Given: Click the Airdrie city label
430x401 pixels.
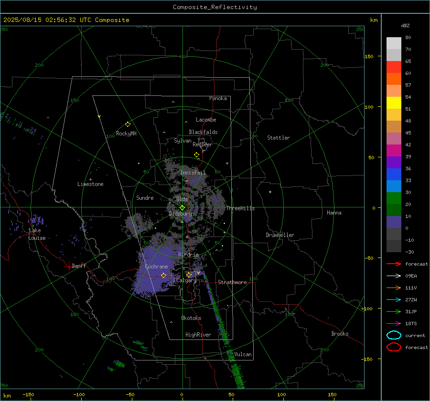Looking at the screenshot, I should (x=188, y=255).
